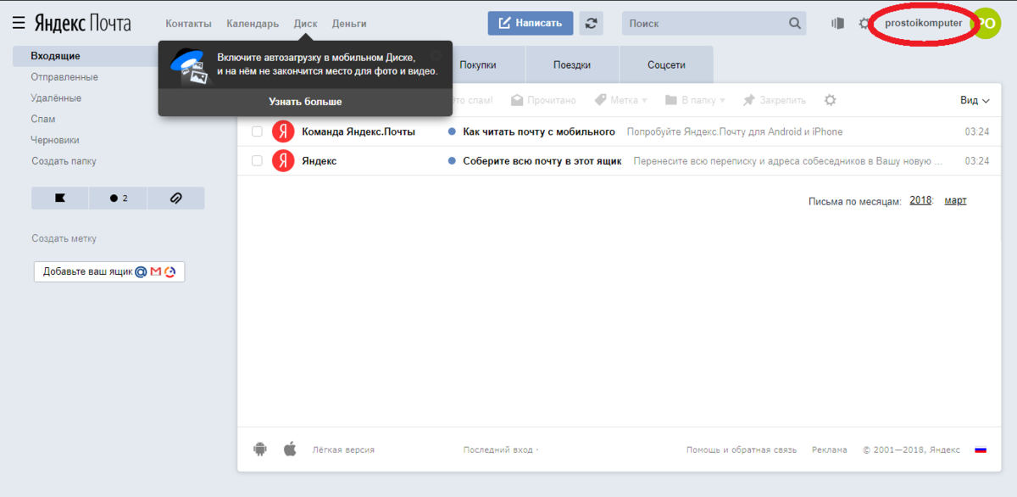1017x497 pixels.
Task: Click the Последний вход footer text
Action: 501,450
